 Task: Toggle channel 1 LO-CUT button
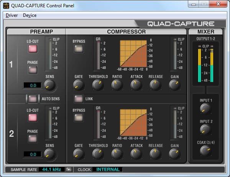coord(33,49)
